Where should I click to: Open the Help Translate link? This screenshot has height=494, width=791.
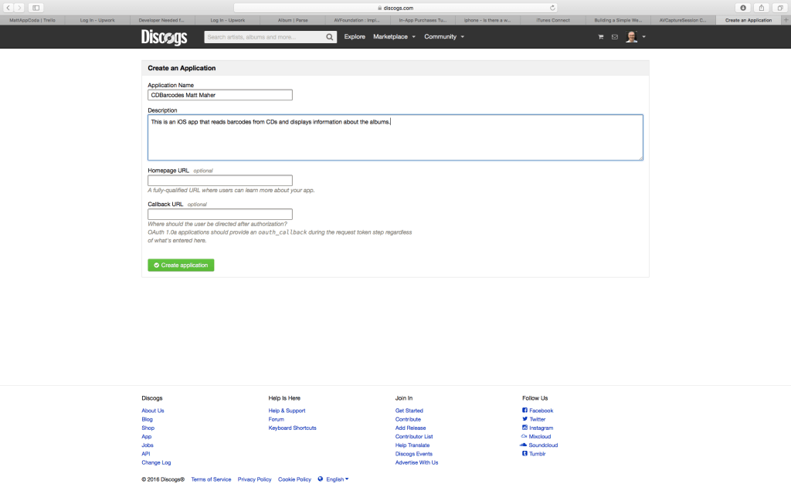pyautogui.click(x=412, y=445)
